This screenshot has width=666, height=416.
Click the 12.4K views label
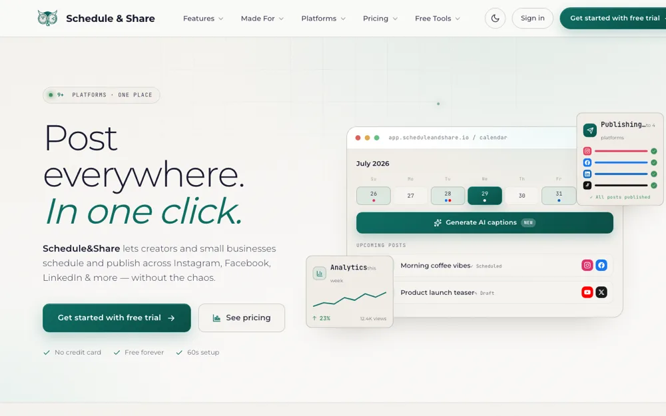[374, 319]
